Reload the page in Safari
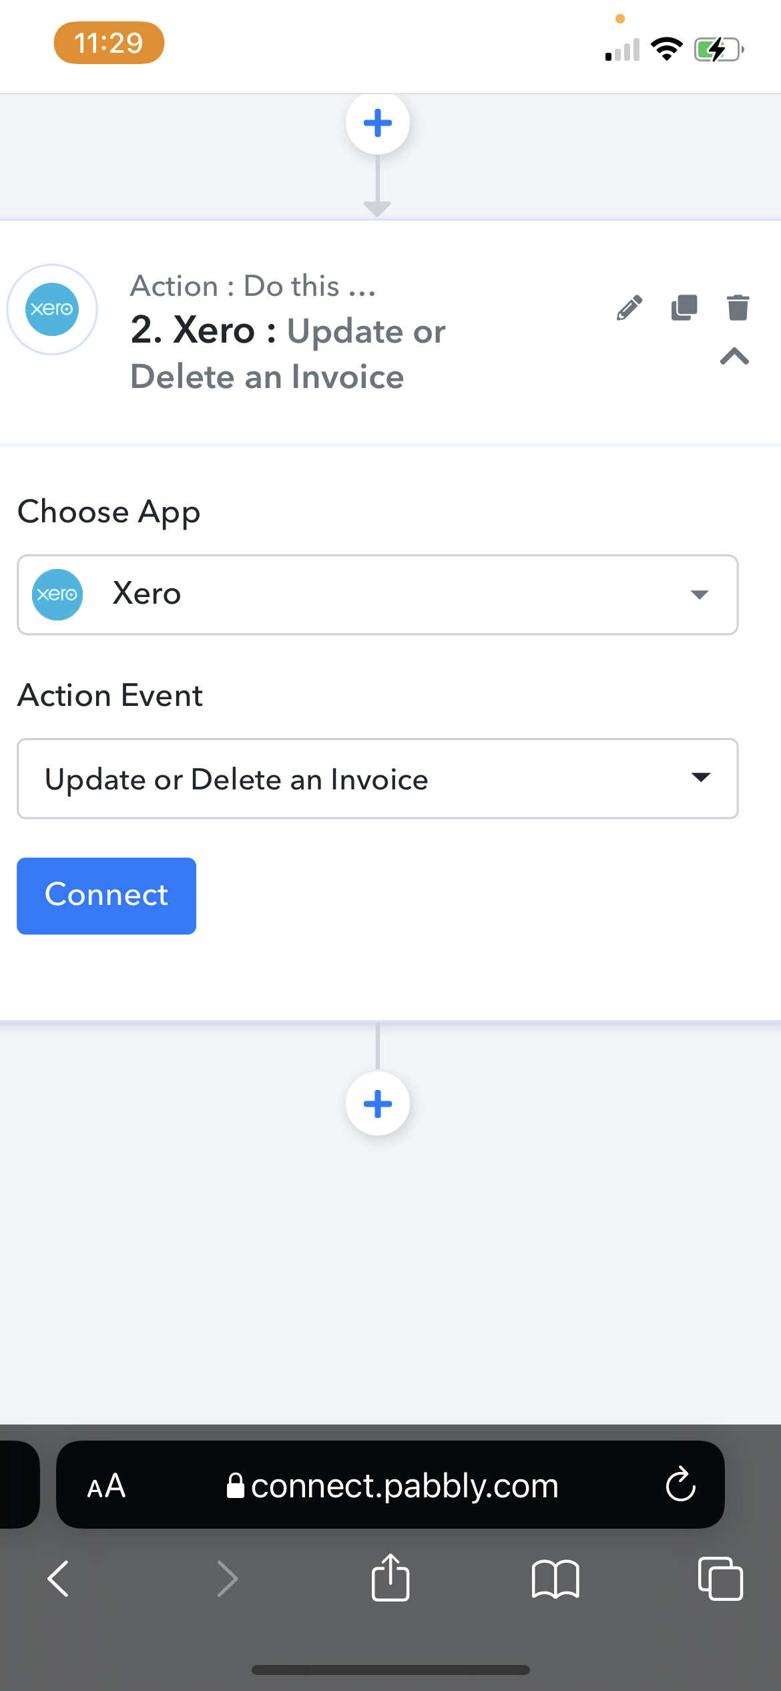 tap(680, 1485)
